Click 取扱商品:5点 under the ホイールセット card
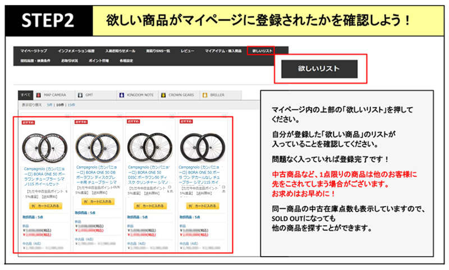Image resolution: width=449 pixels, height=270 pixels. [x=33, y=217]
